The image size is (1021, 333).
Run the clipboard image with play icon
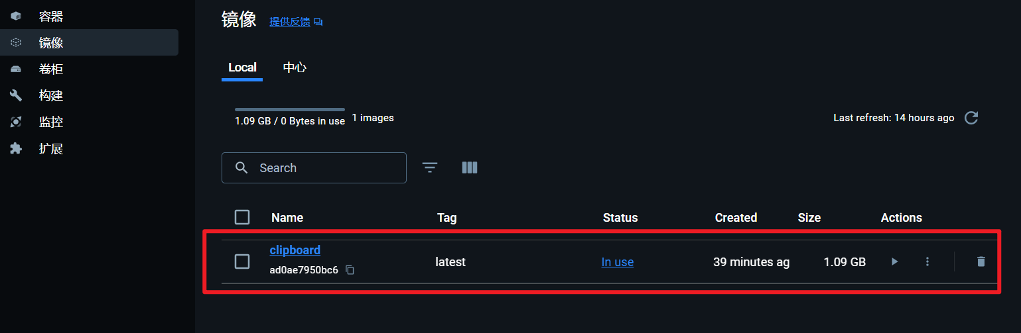[x=894, y=262]
